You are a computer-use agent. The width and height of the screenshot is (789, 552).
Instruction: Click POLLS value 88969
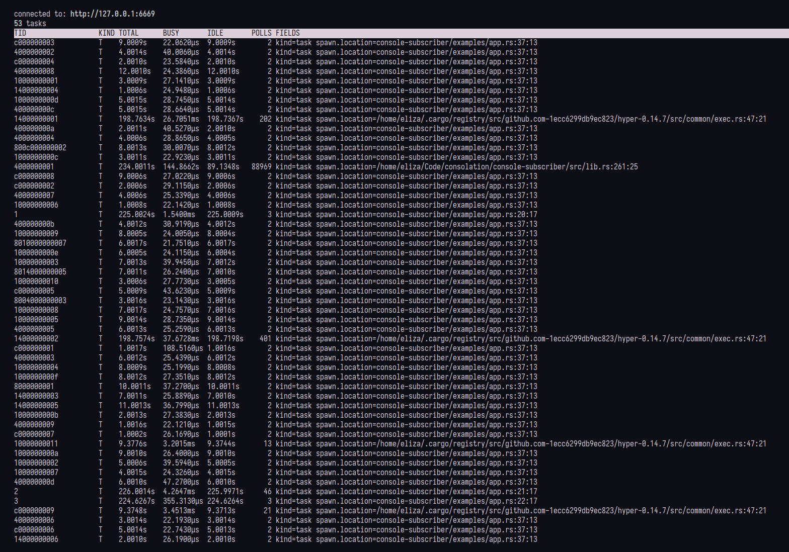(x=262, y=167)
